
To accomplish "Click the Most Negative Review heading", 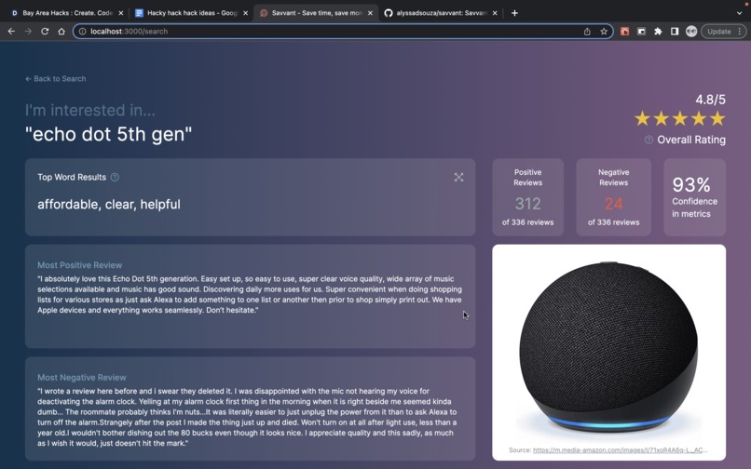I will [x=81, y=378].
